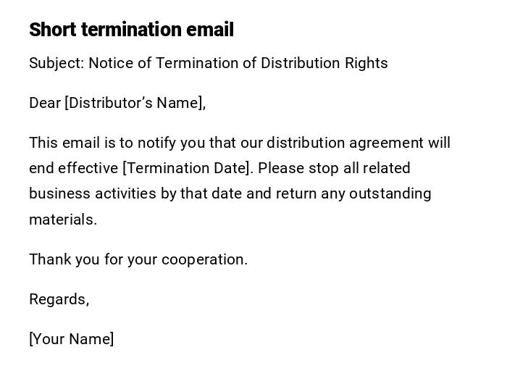Click the word "Dear" in the greeting
507x384 pixels.
[45, 103]
